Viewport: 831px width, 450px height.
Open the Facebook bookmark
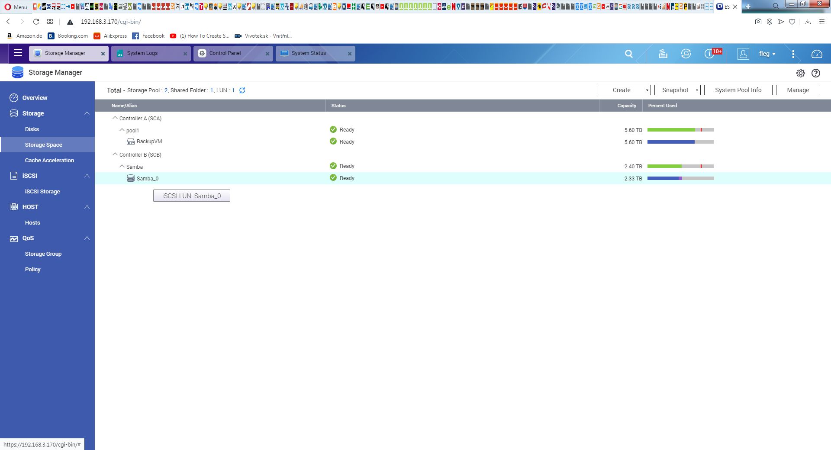(148, 36)
